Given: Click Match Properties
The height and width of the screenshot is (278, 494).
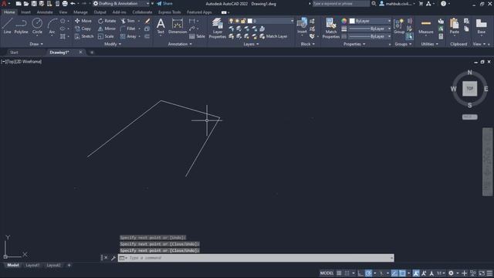Looking at the screenshot, I should pos(331,28).
